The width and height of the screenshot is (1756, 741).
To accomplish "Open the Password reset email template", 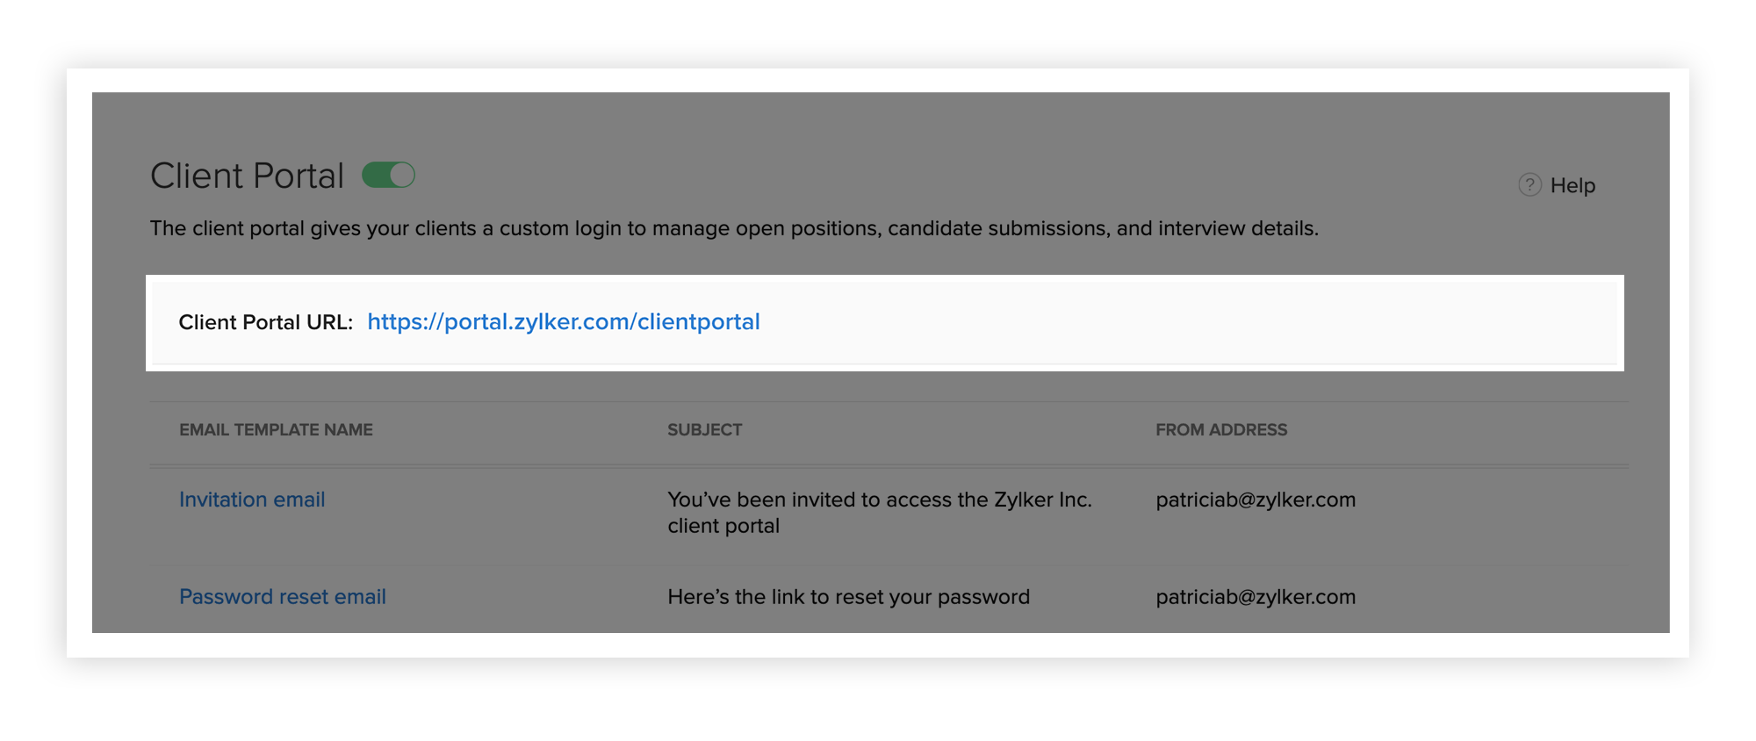I will [x=282, y=597].
